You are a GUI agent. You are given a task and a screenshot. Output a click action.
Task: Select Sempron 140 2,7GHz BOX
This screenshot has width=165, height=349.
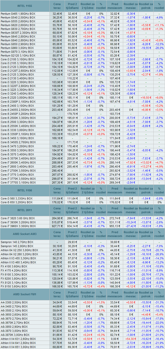click(x=17, y=242)
